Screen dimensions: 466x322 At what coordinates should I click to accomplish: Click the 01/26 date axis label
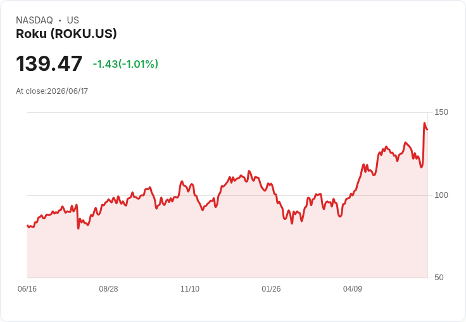(x=271, y=289)
